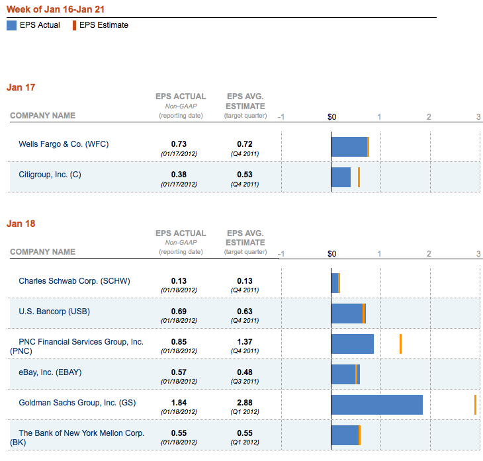Viewport: 483px width, 461px height.
Task: Click the Jan 17 section heading
Action: (x=21, y=87)
